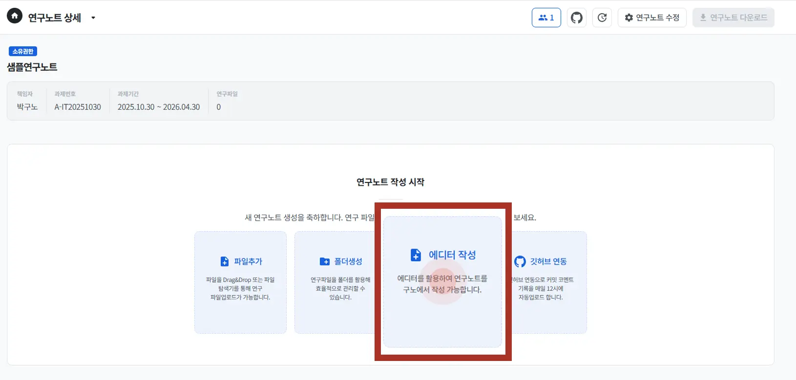The width and height of the screenshot is (796, 380).
Task: Click the 파일추가 file-plus icon
Action: coord(225,261)
